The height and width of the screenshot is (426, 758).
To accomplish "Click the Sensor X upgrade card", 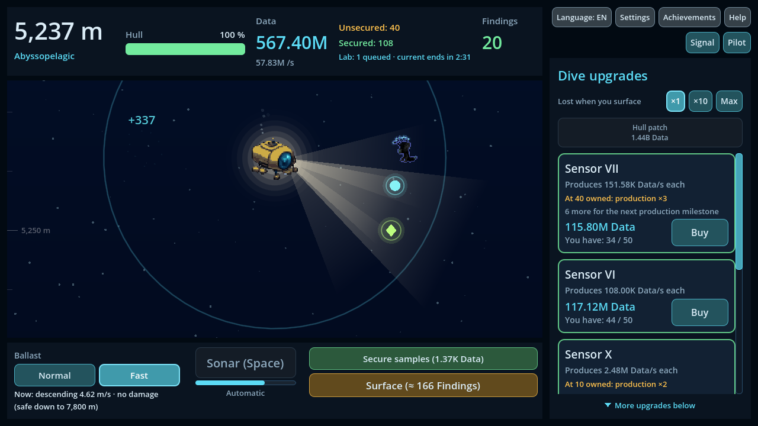I will point(647,367).
